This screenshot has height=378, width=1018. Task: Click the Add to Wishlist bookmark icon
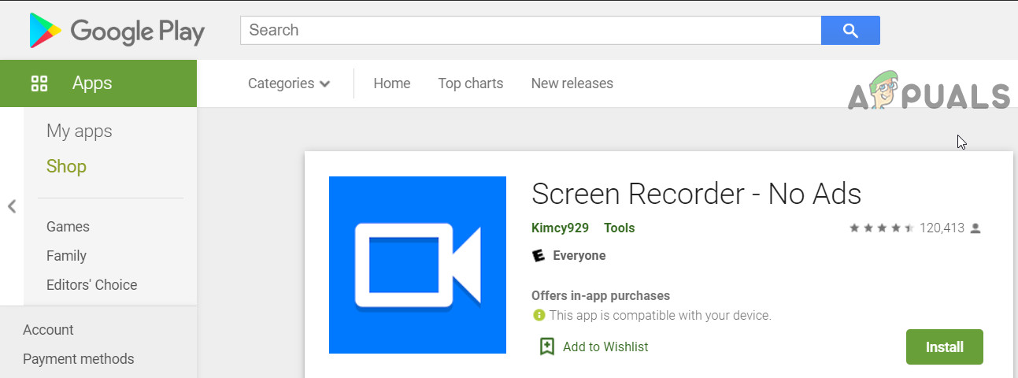pyautogui.click(x=547, y=346)
